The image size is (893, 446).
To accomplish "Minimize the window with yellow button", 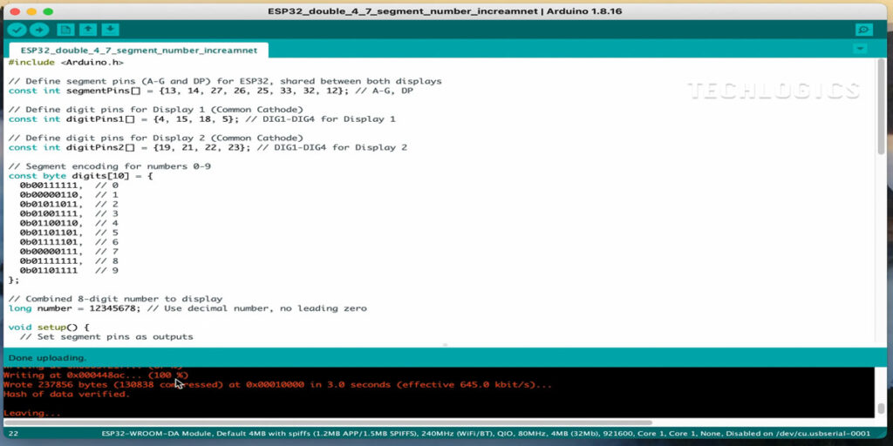I will point(31,11).
